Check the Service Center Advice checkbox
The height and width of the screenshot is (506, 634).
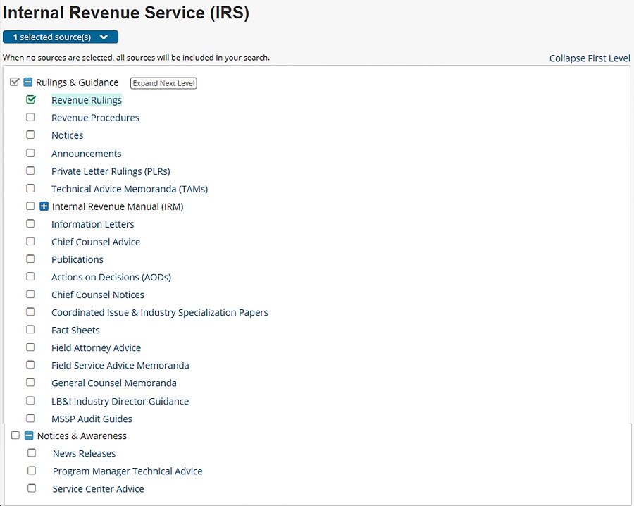coord(32,488)
